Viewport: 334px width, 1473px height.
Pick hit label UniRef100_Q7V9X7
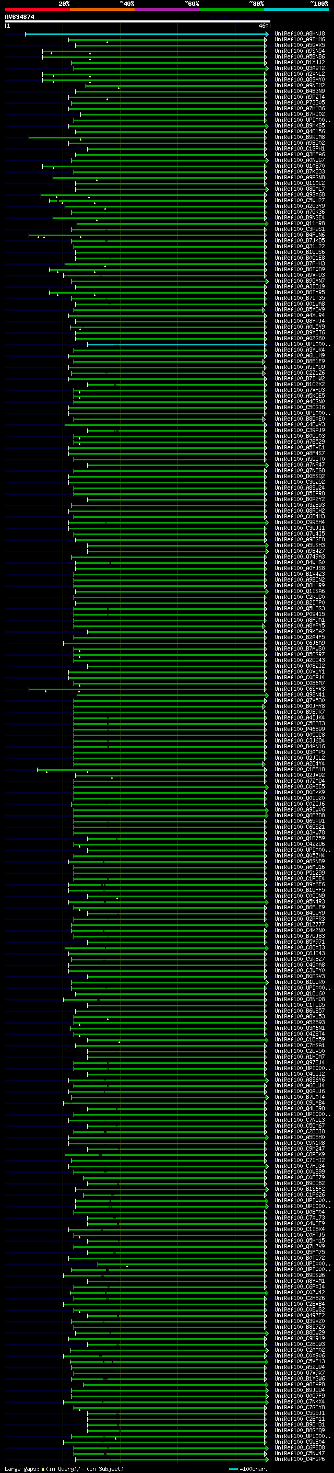300,1373
